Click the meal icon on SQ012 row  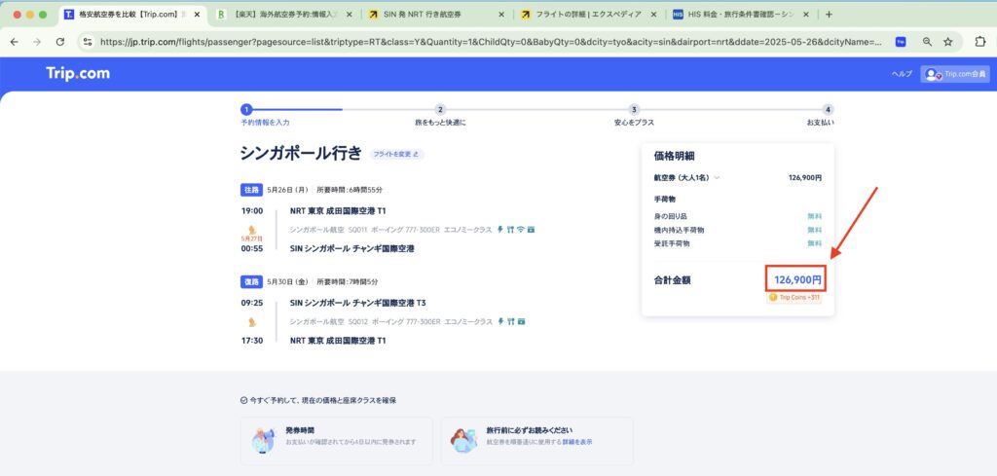click(510, 321)
